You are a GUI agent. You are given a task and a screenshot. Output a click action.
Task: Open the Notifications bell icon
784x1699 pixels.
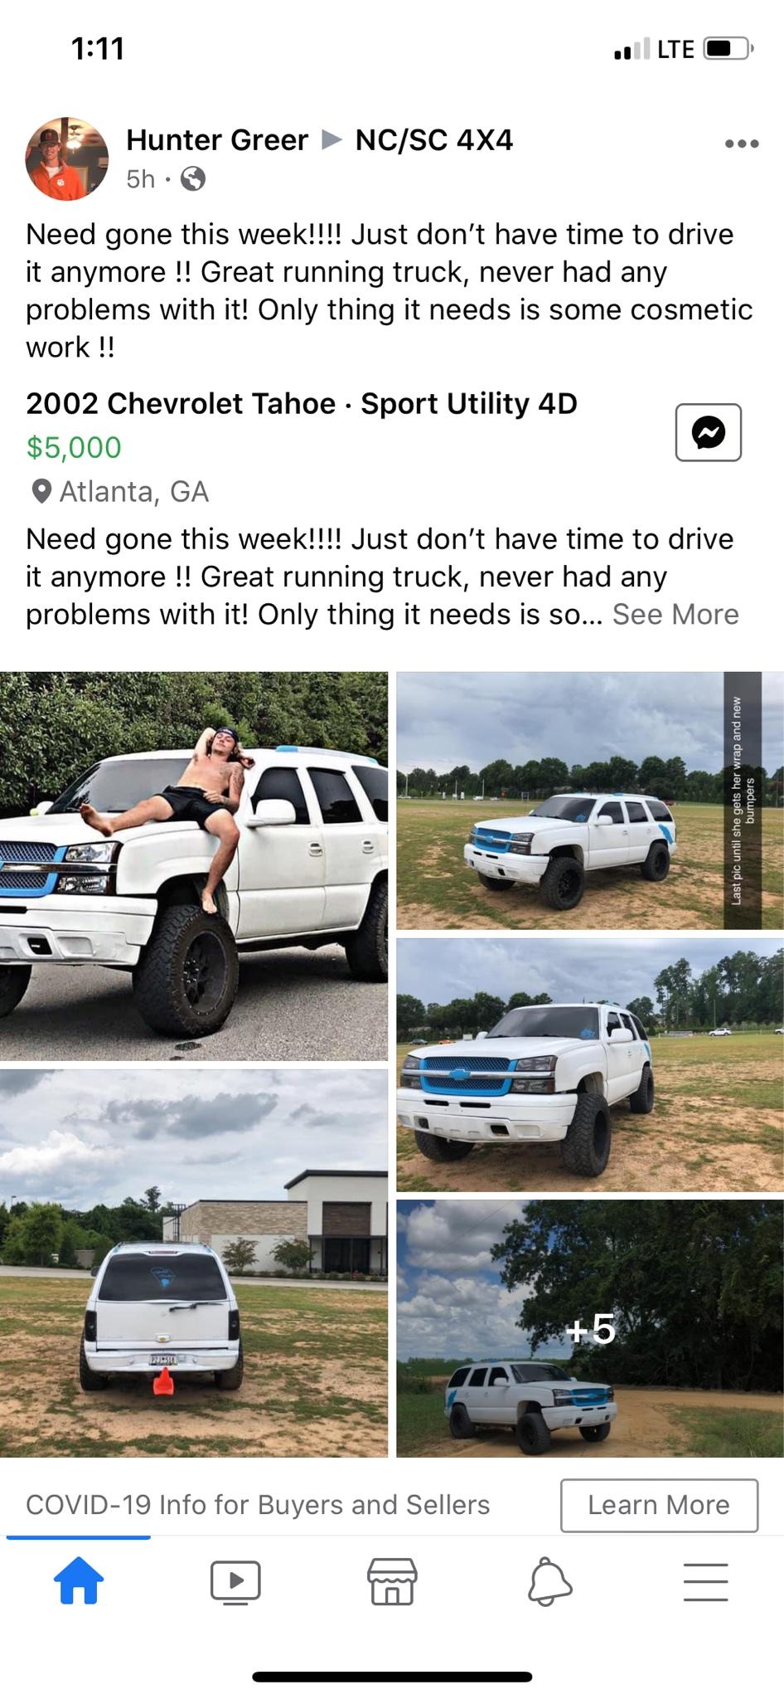[549, 1581]
